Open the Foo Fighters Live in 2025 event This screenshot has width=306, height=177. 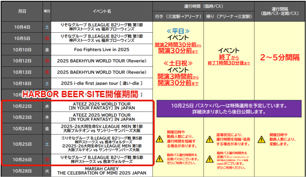click(102, 50)
